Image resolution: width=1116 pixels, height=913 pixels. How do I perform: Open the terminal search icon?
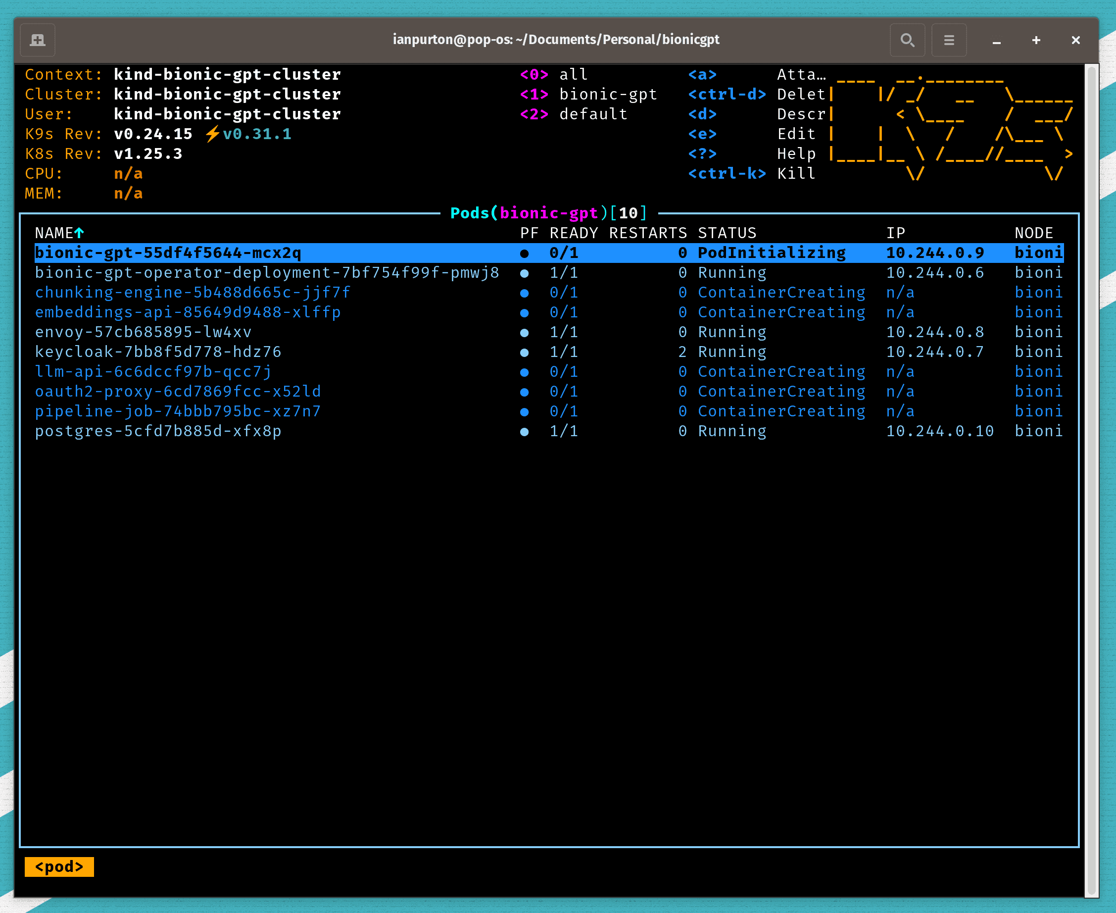pos(907,40)
